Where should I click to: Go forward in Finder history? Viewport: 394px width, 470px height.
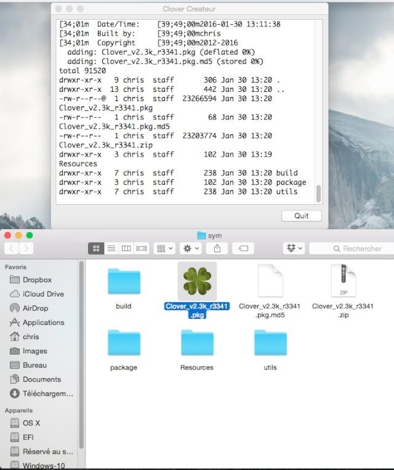(26, 249)
